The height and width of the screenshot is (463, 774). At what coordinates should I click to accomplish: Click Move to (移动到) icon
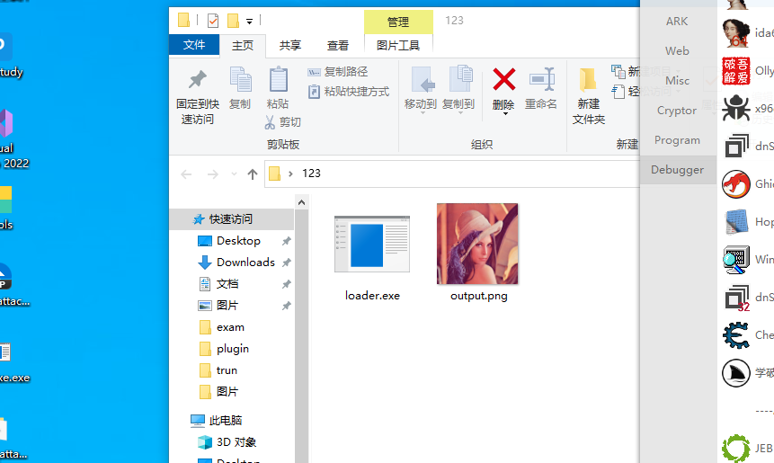423,79
